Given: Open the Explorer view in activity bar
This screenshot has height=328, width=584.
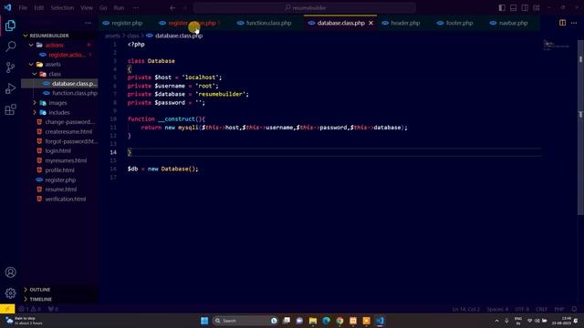Looking at the screenshot, I should coord(10,26).
